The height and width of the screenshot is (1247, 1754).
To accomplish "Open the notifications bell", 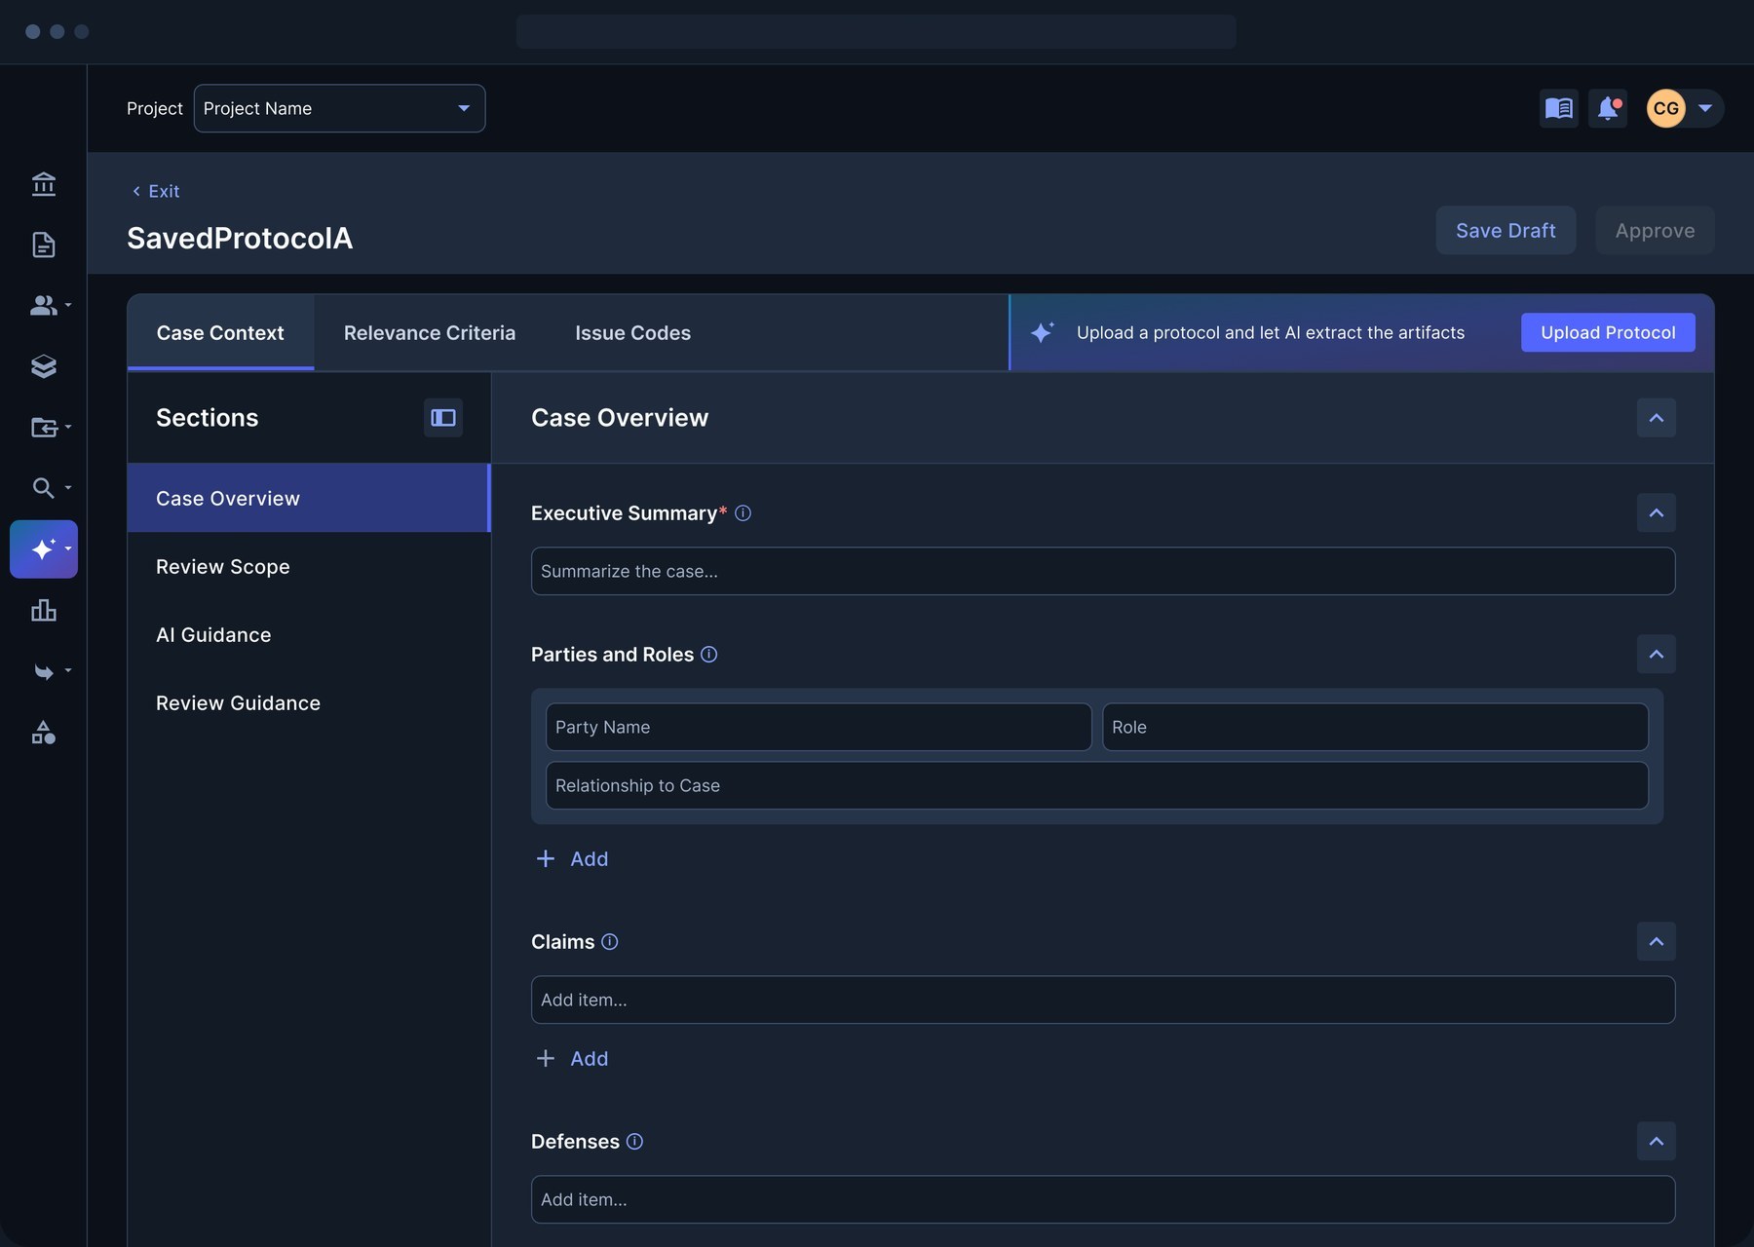I will pyautogui.click(x=1608, y=108).
